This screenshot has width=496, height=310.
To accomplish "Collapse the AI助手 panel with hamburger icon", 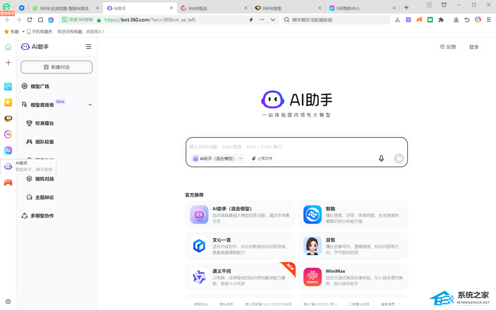I will (x=88, y=47).
